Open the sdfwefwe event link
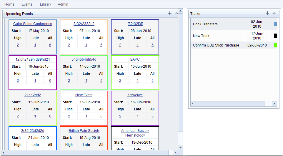The height and width of the screenshot is (156, 283). pyautogui.click(x=135, y=95)
